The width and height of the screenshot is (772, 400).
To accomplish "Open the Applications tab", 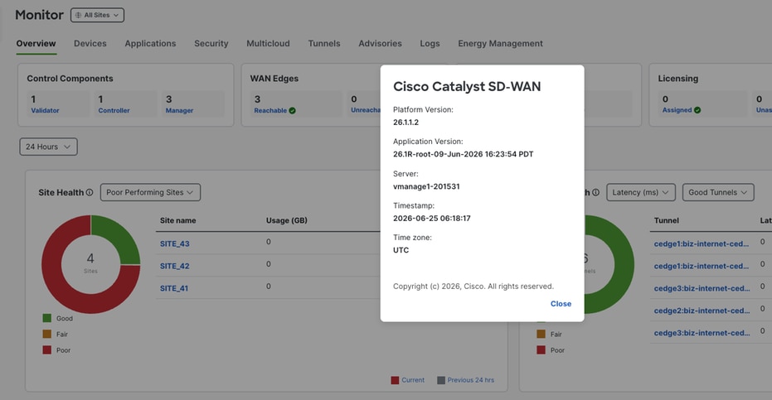I will 150,43.
